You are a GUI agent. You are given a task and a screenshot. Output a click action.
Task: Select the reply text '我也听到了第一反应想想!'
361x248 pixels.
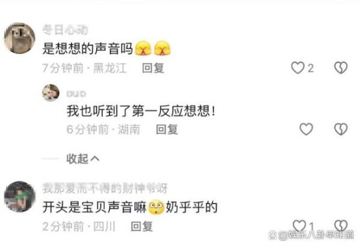click(x=141, y=111)
